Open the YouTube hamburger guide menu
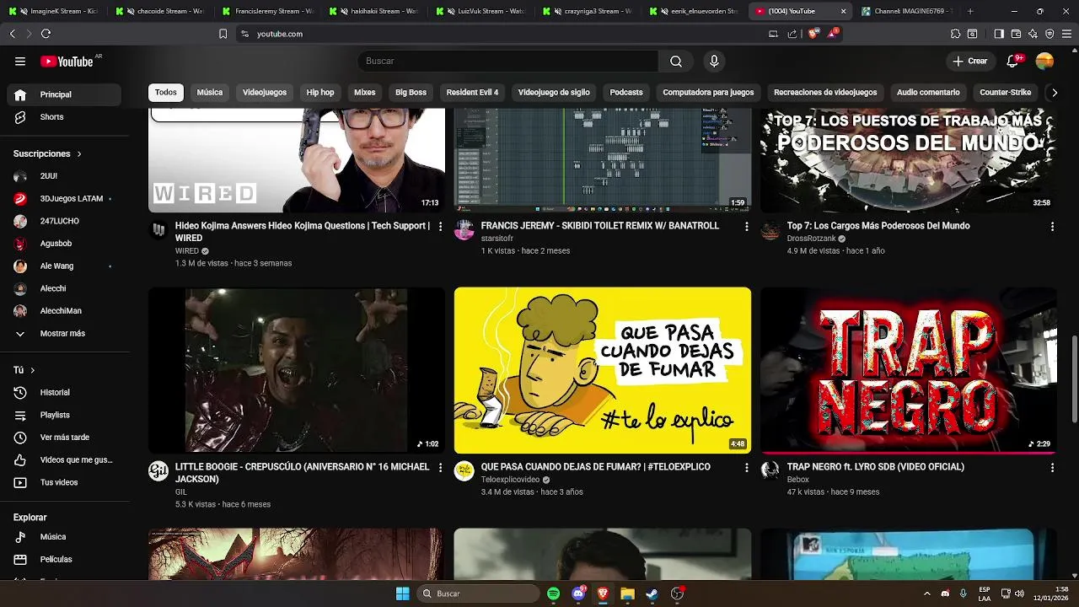1079x607 pixels. pos(20,61)
